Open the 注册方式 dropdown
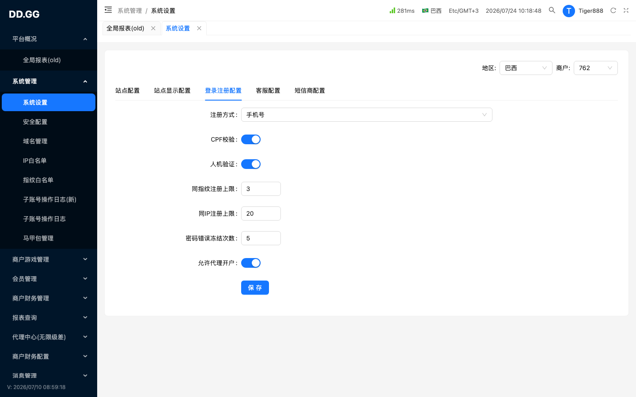Viewport: 636px width, 397px height. click(367, 115)
